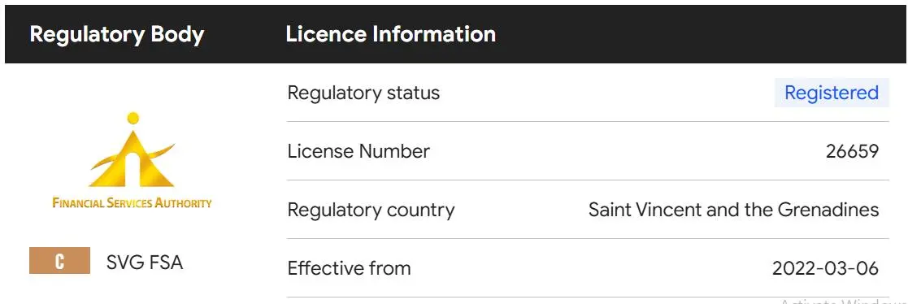Click the Activate Windows watermark text

(843, 301)
